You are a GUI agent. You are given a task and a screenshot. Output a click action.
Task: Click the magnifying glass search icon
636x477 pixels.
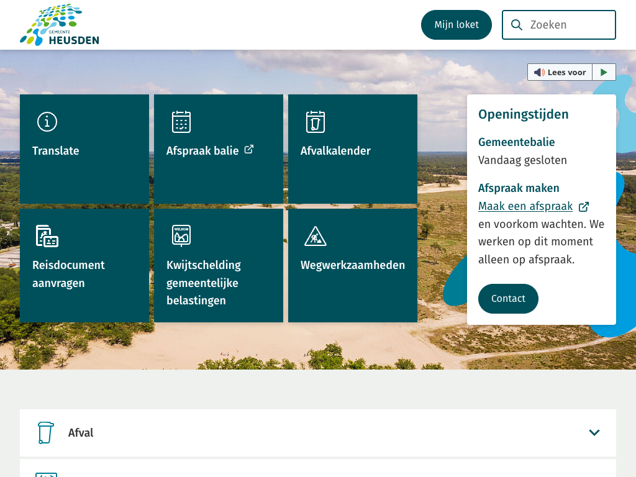516,25
